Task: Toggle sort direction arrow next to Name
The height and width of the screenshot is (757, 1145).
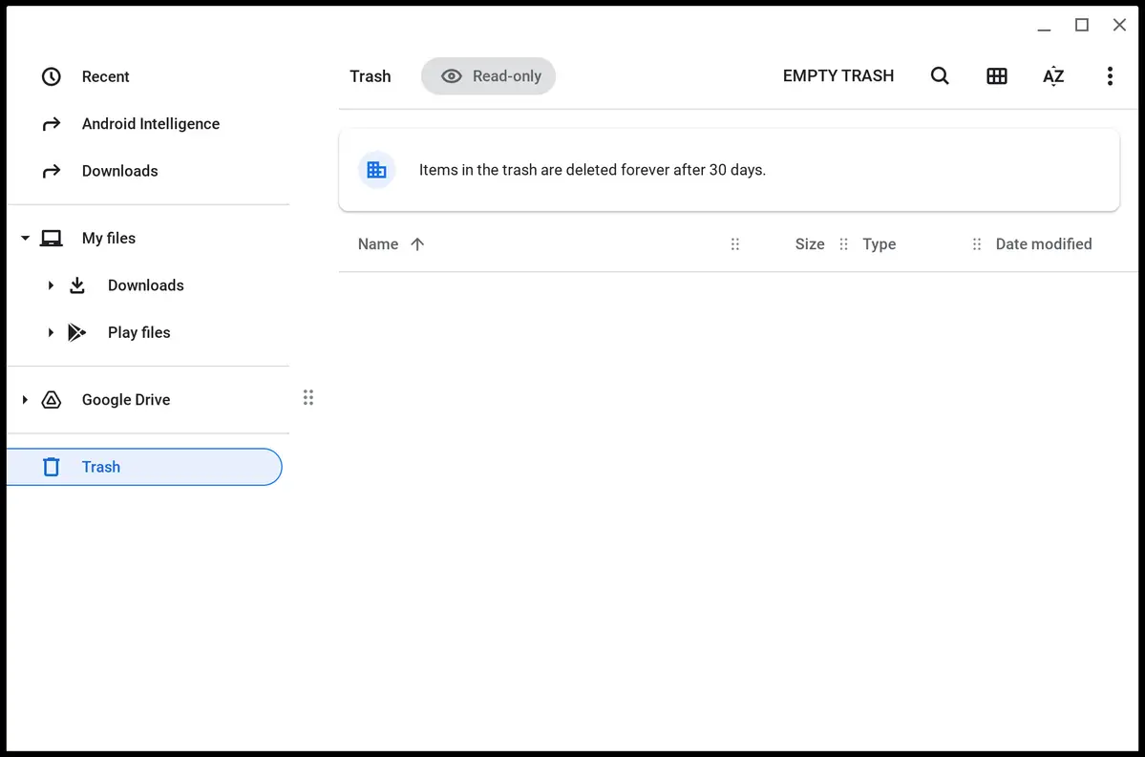Action: point(417,244)
